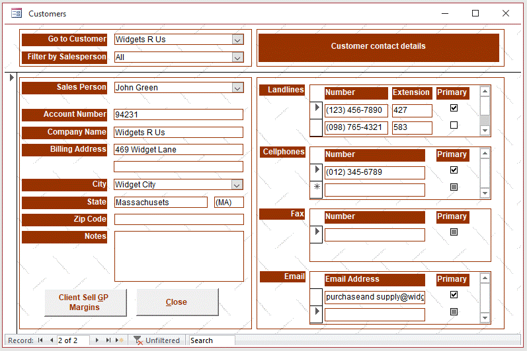Click the Close button on the form
Viewport: 527px width, 351px height.
(177, 302)
